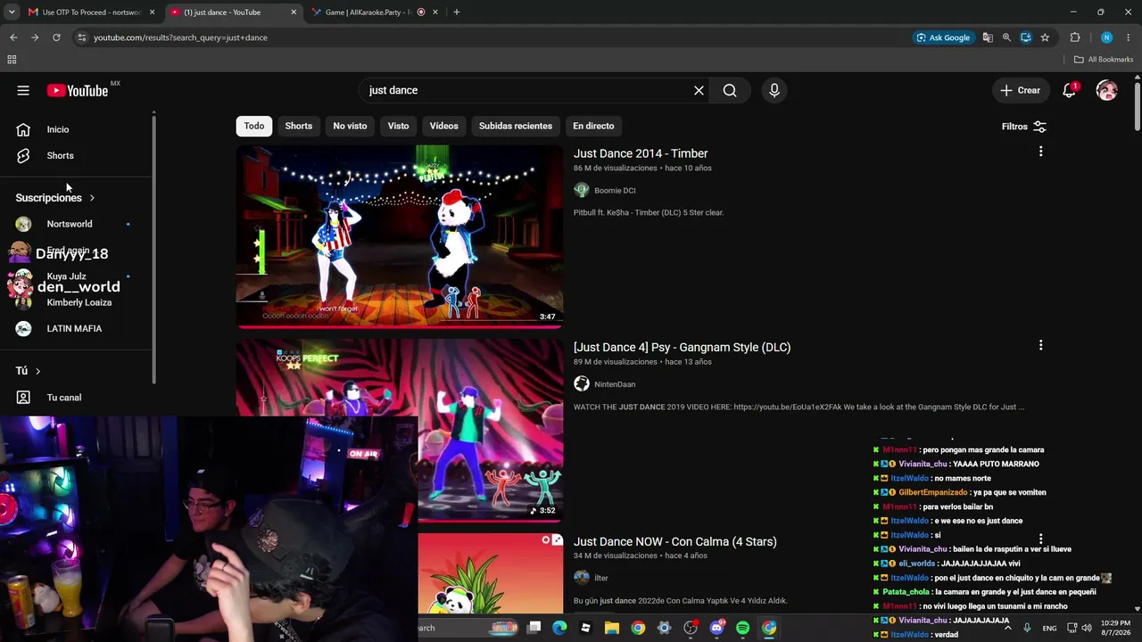
Task: Open Kimberly Loaiza subscription channel
Action: [x=78, y=302]
